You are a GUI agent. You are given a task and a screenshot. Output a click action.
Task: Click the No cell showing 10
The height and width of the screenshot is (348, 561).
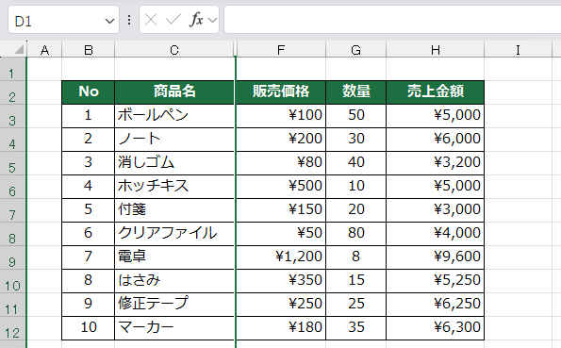click(89, 328)
